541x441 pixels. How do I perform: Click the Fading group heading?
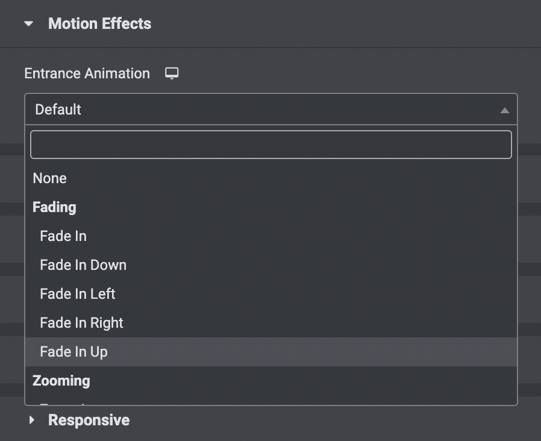54,207
